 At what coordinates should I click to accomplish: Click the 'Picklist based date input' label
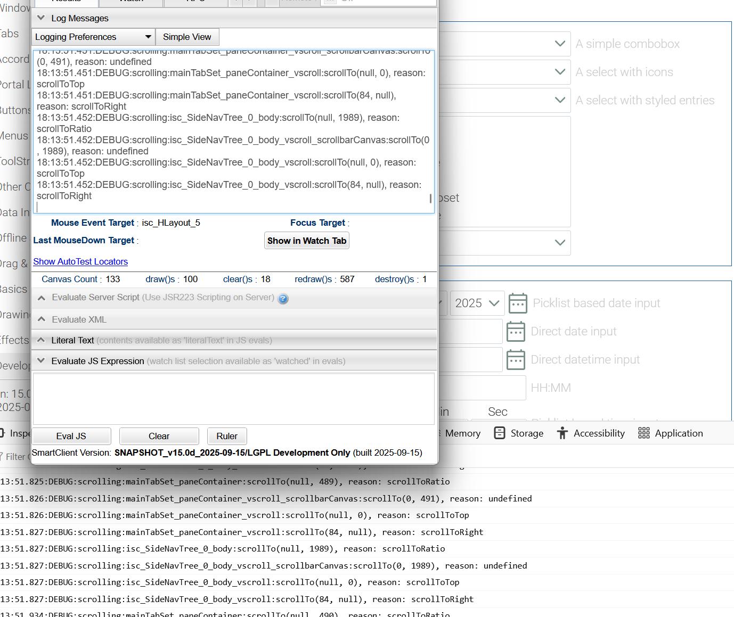tap(597, 303)
